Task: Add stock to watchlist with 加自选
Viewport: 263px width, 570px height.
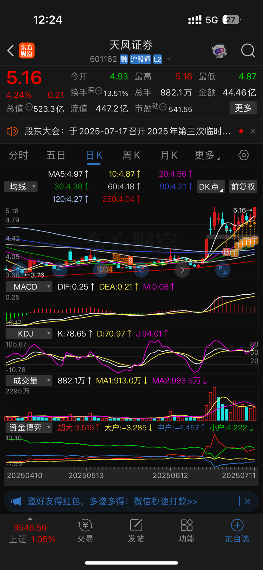Action: click(x=237, y=531)
